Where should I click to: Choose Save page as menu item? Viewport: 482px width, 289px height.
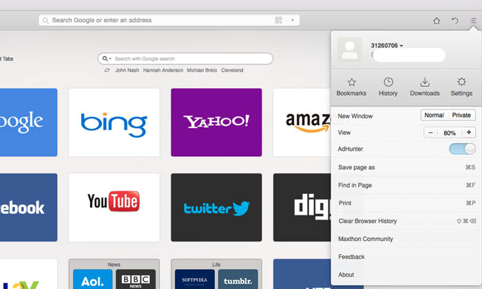[406, 167]
